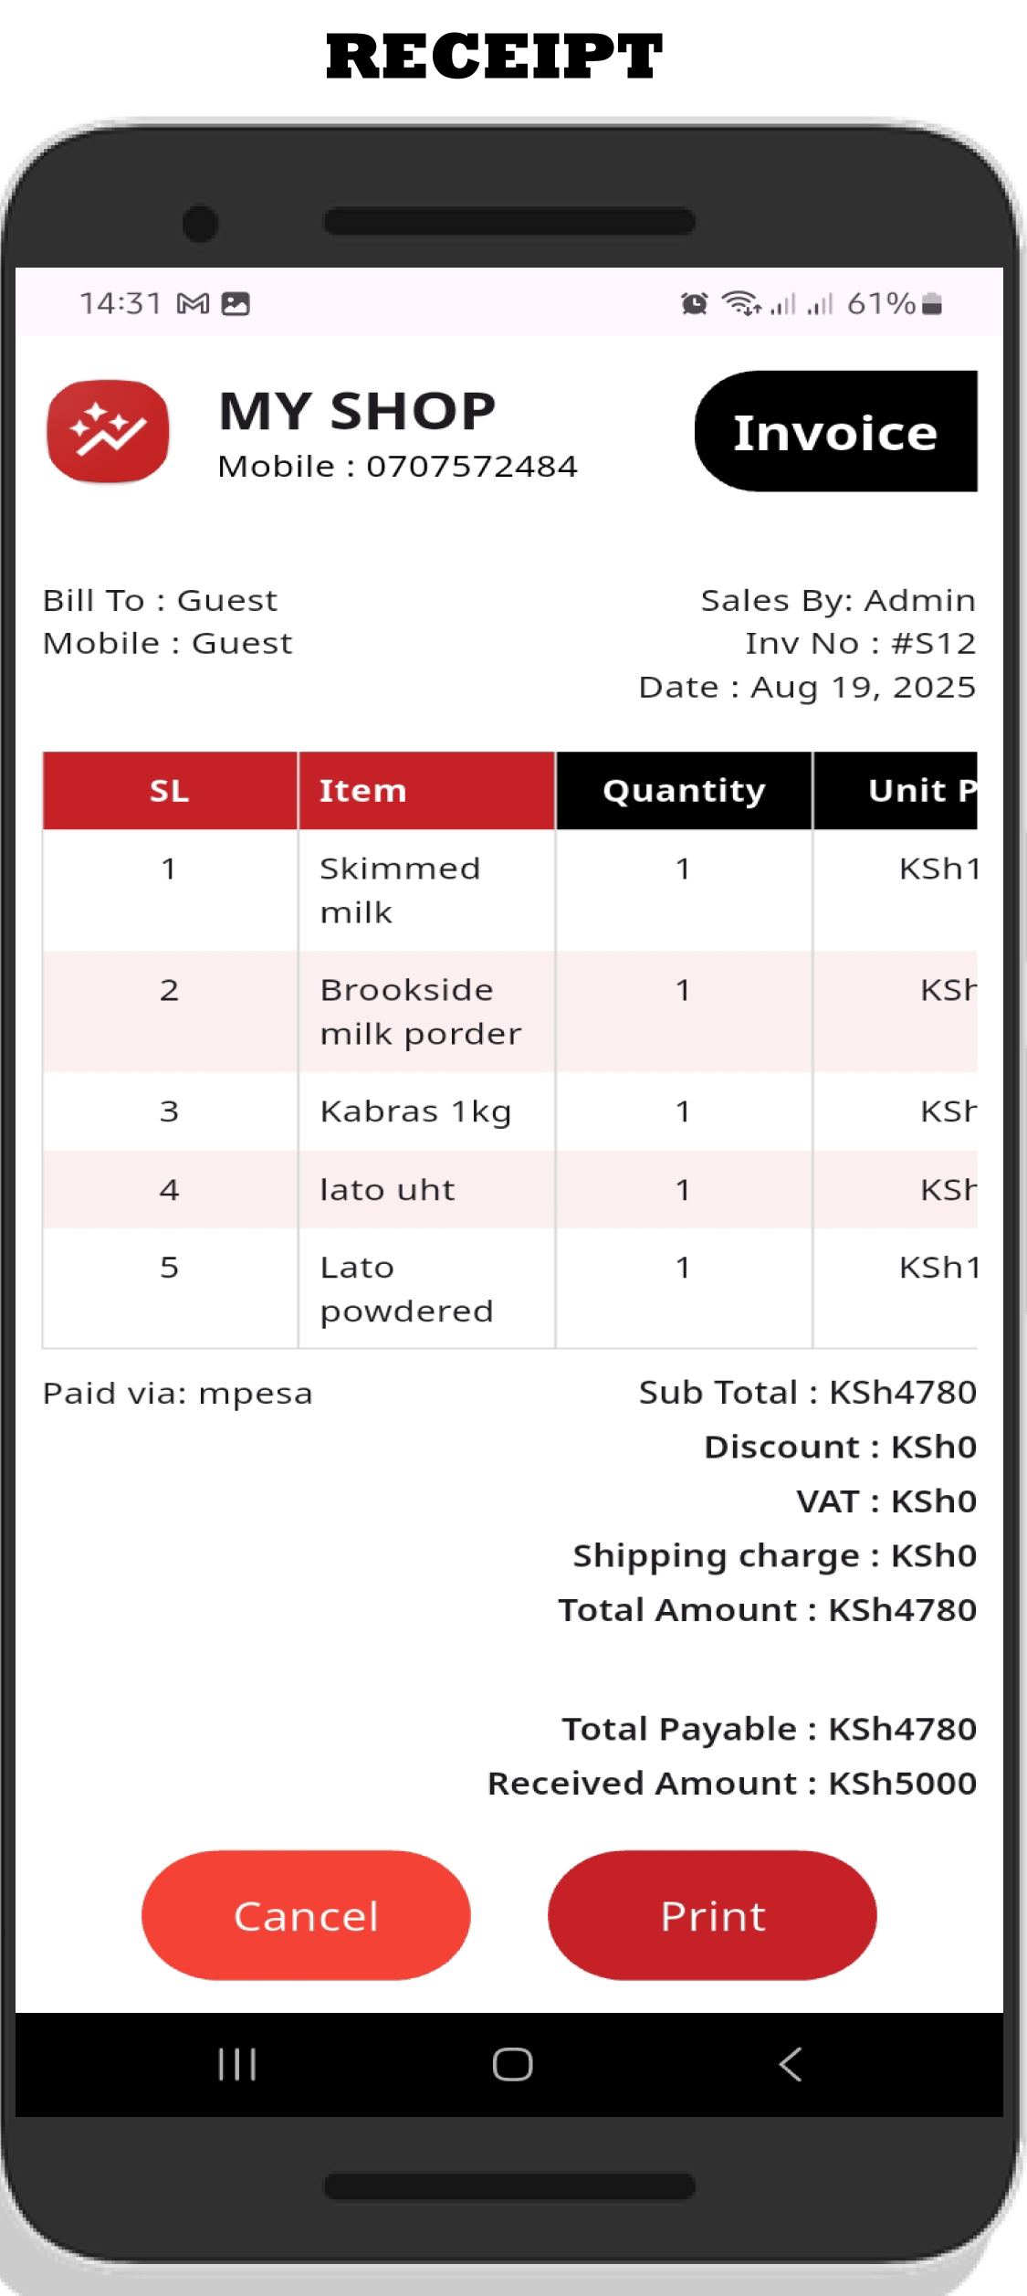Tap the Kabras 1kg item row

pos(415,1111)
